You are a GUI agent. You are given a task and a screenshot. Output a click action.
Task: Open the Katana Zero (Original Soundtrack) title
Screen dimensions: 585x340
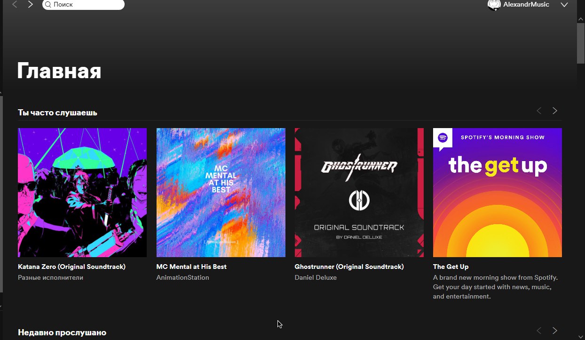point(71,267)
